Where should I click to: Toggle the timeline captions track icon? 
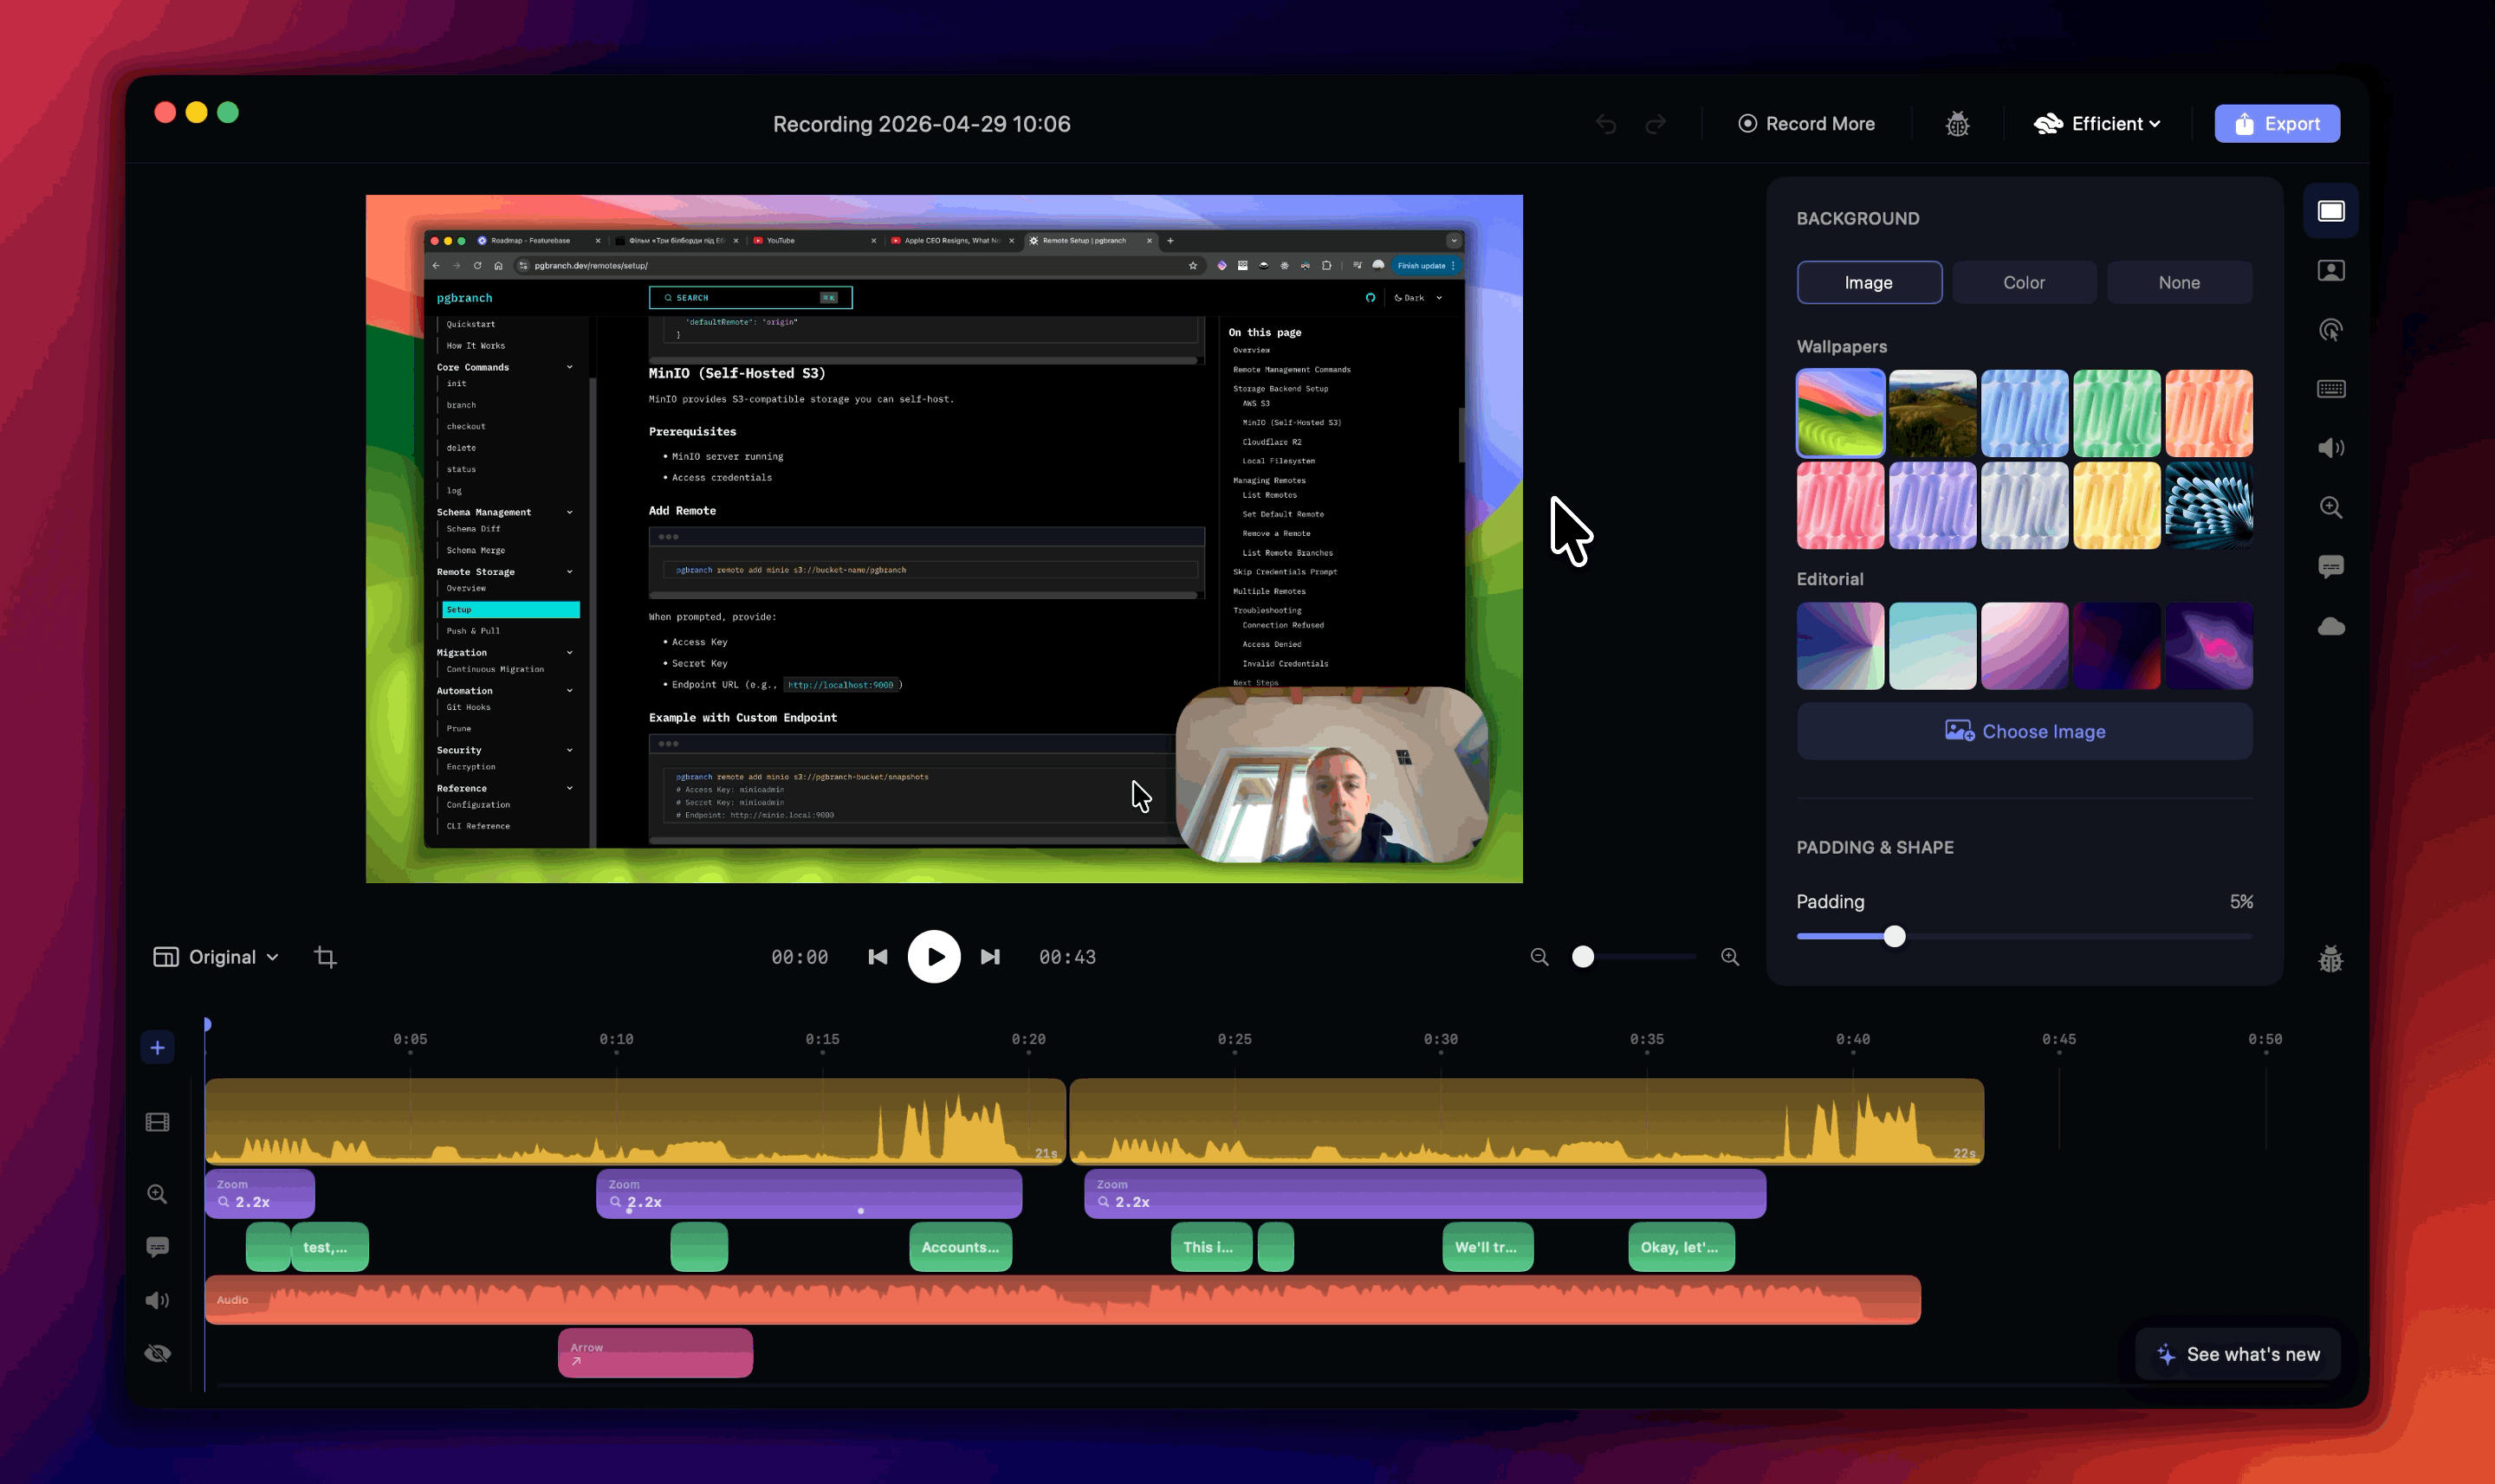pos(157,1247)
